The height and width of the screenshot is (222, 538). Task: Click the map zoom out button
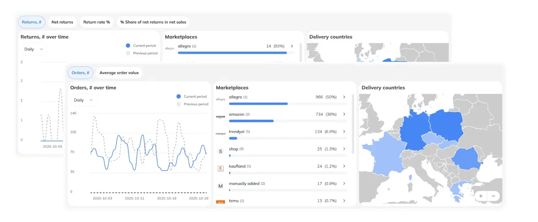tap(494, 196)
